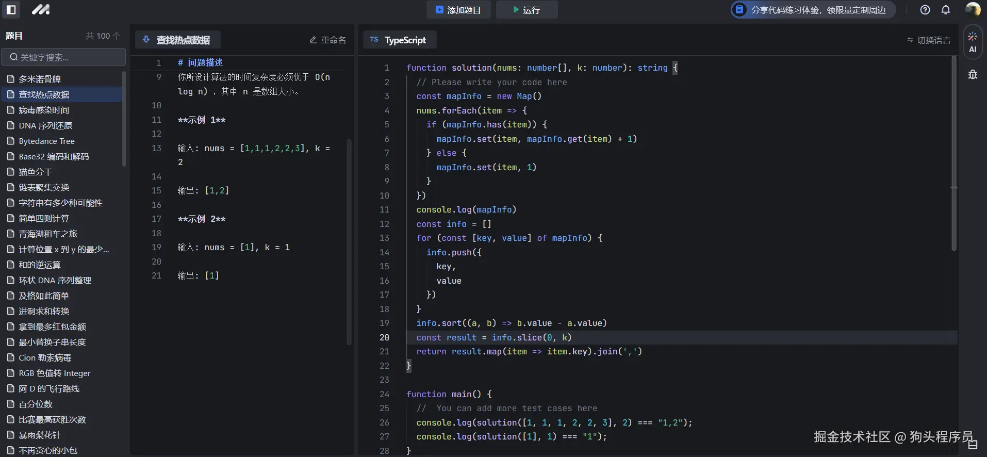
Task: Click the debug bug icon
Action: [x=973, y=75]
